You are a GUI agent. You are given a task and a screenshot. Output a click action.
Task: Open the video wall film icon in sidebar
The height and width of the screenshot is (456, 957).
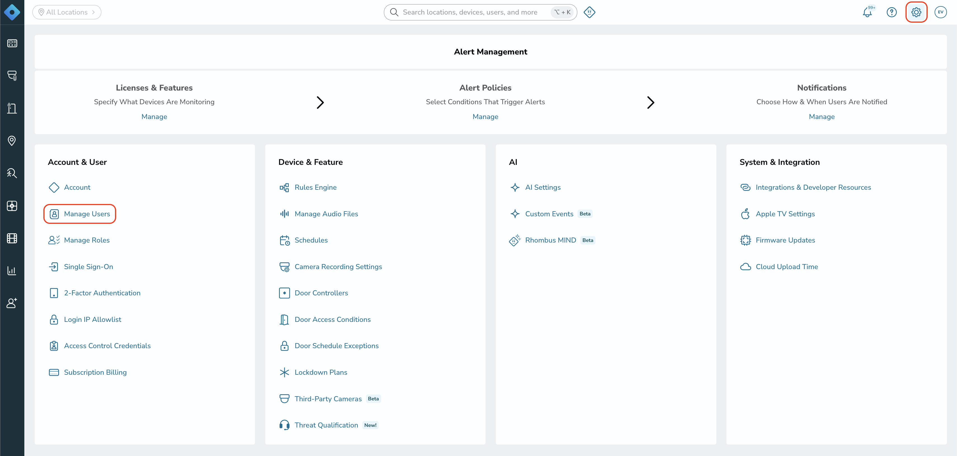[12, 238]
